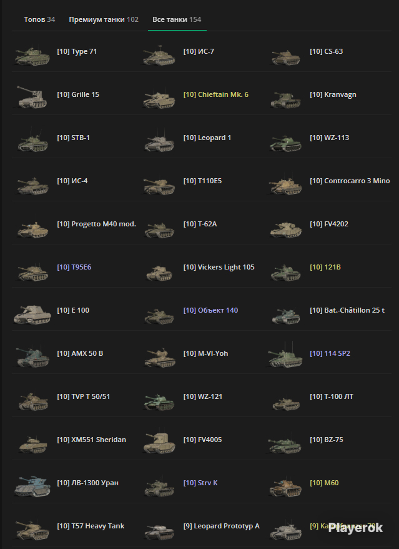
Task: Click the text "[10] E 100"
Action: coord(73,310)
